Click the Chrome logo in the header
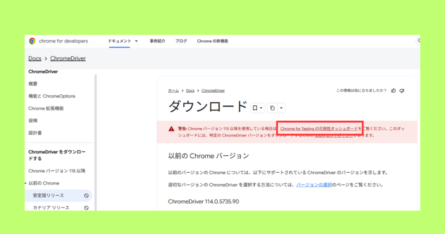 pyautogui.click(x=32, y=41)
